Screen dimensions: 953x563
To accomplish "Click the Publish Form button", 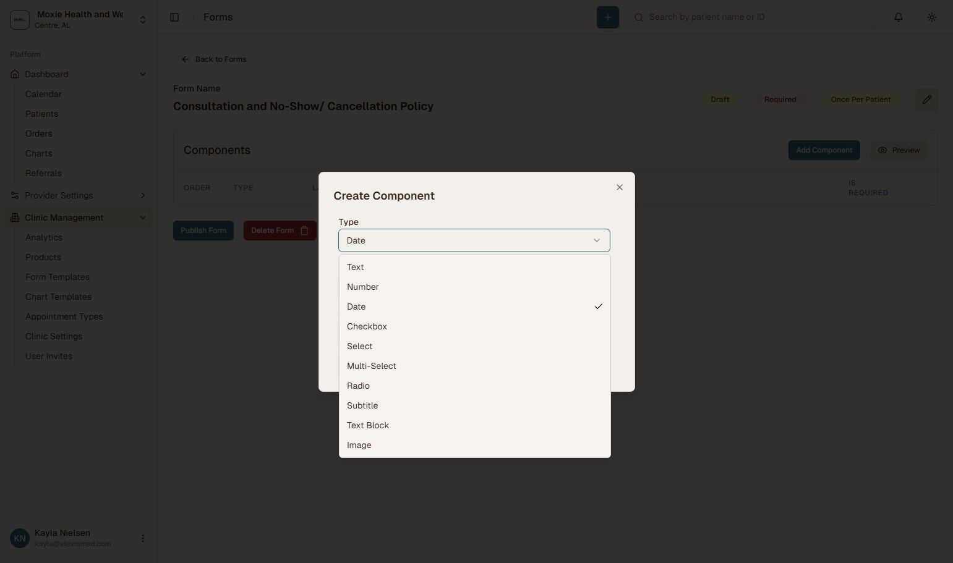I will tap(203, 230).
